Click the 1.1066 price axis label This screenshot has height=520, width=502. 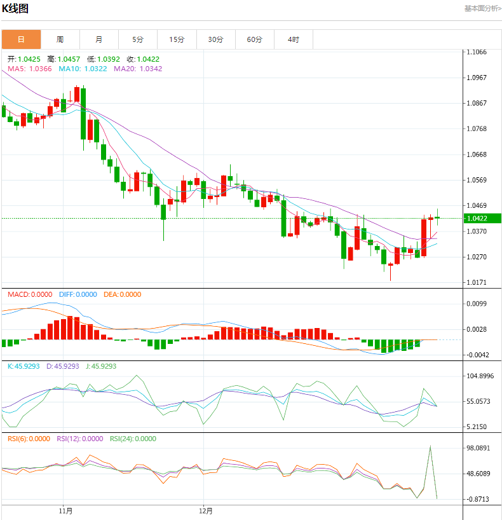pos(477,52)
